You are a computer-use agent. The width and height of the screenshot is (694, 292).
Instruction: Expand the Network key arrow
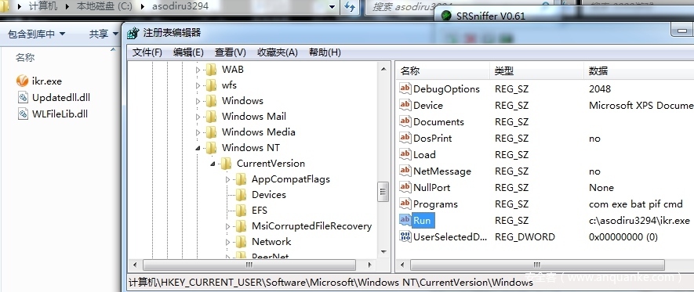(x=228, y=242)
